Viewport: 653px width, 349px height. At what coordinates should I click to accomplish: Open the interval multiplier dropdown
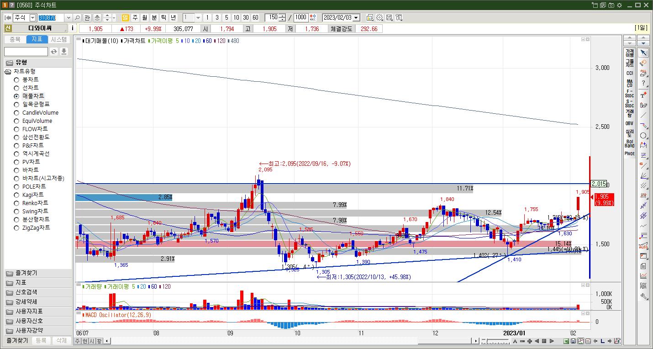click(198, 17)
